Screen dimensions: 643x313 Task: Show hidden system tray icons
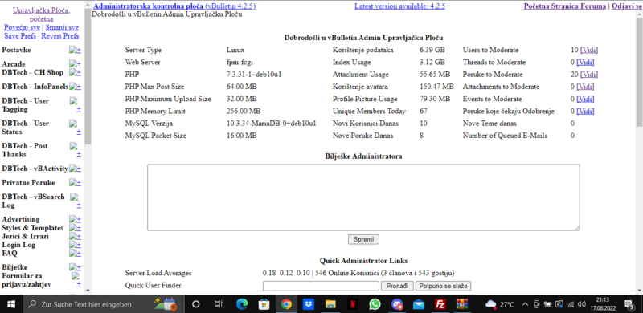(x=525, y=304)
